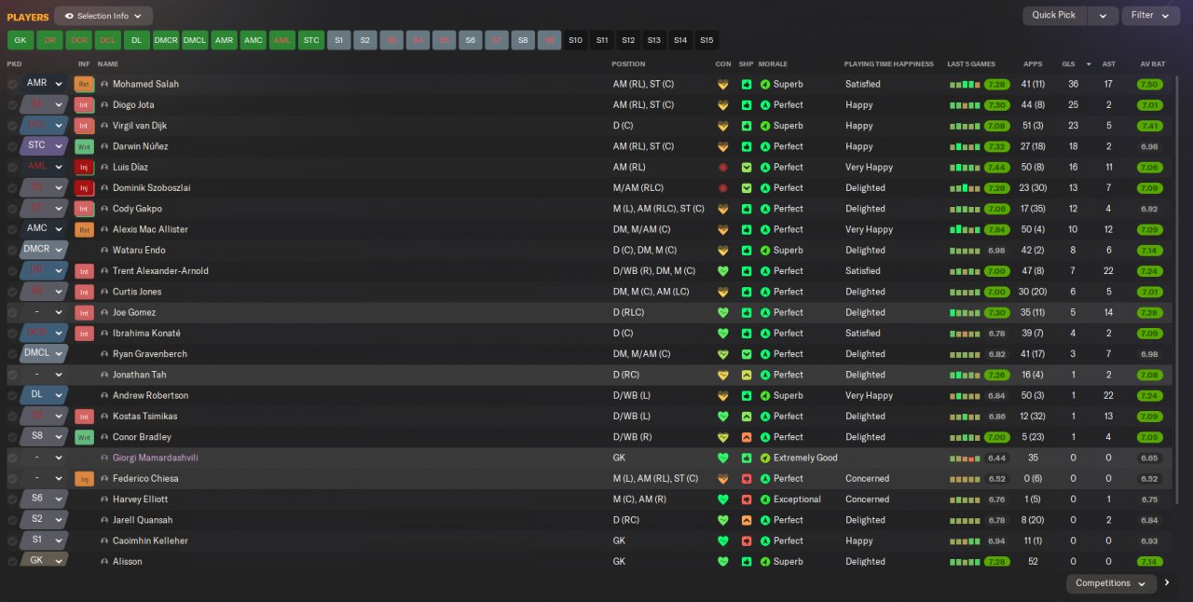
Task: Click Dominik Szoboszlai's red condition icon
Action: 722,187
